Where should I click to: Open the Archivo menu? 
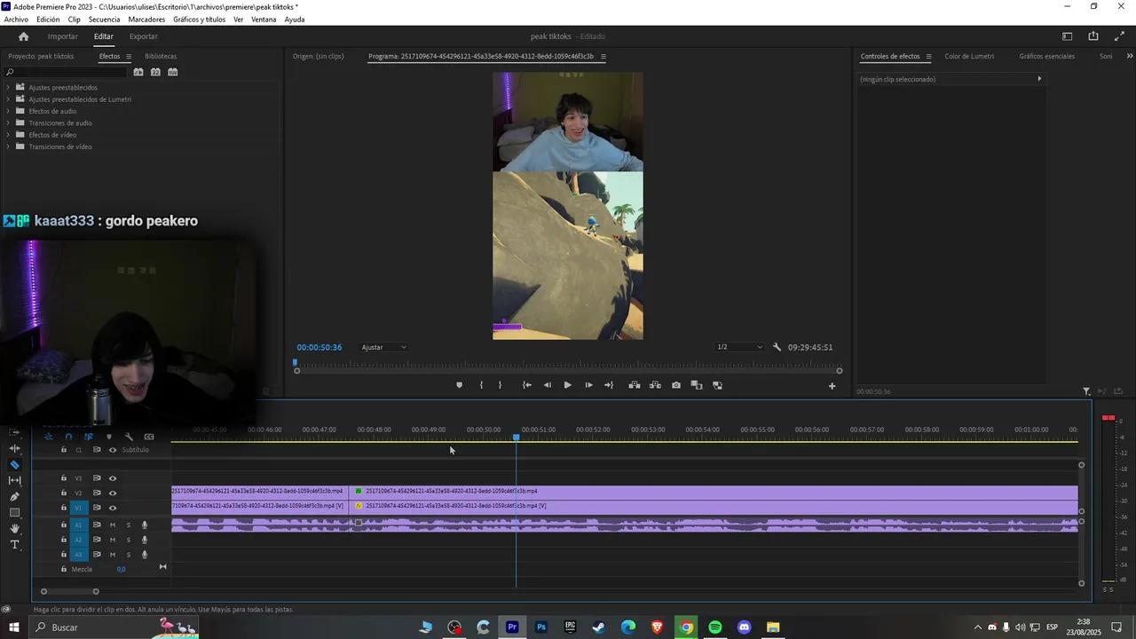coord(16,20)
